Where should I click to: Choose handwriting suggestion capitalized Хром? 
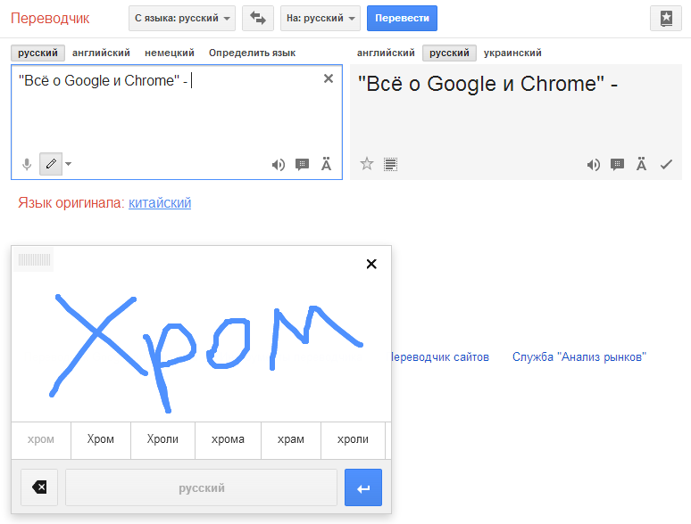(x=101, y=439)
